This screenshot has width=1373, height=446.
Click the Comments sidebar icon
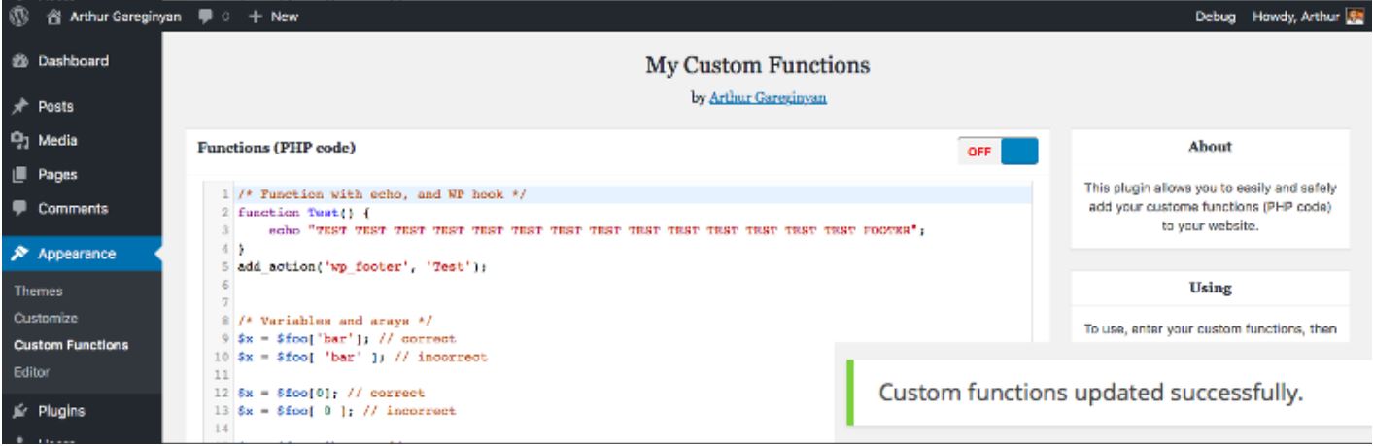click(18, 209)
